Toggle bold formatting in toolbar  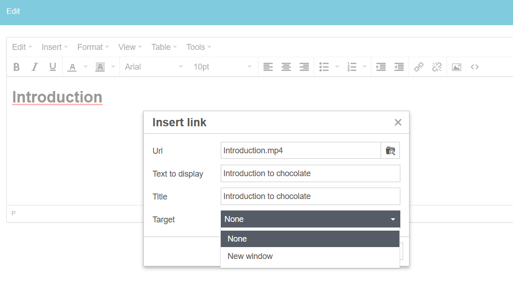coord(16,67)
